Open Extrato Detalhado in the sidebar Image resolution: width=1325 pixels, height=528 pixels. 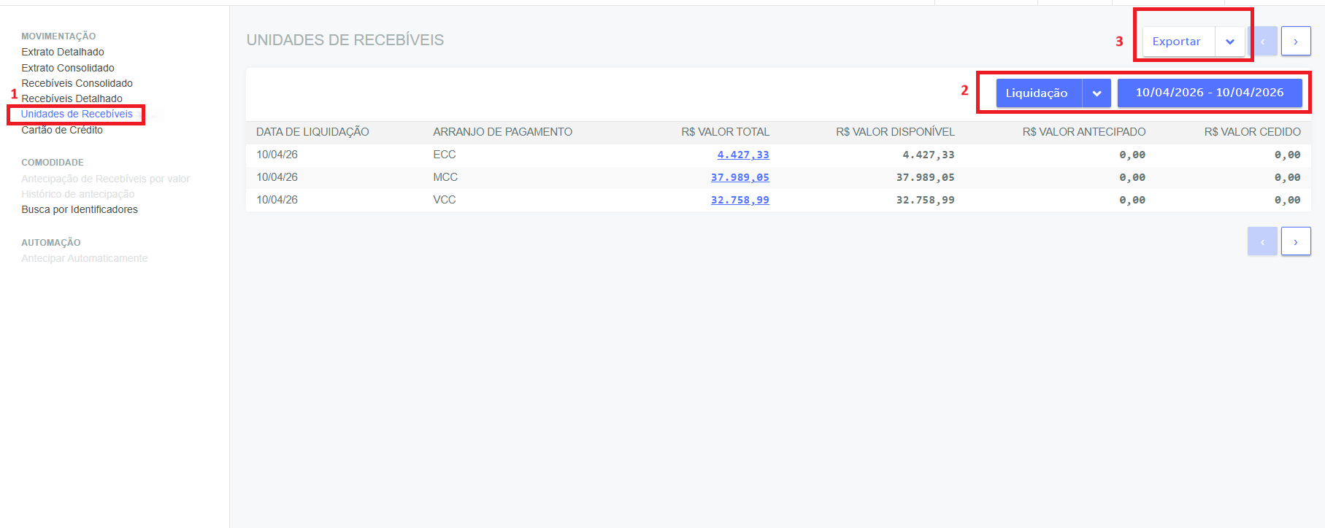tap(63, 52)
